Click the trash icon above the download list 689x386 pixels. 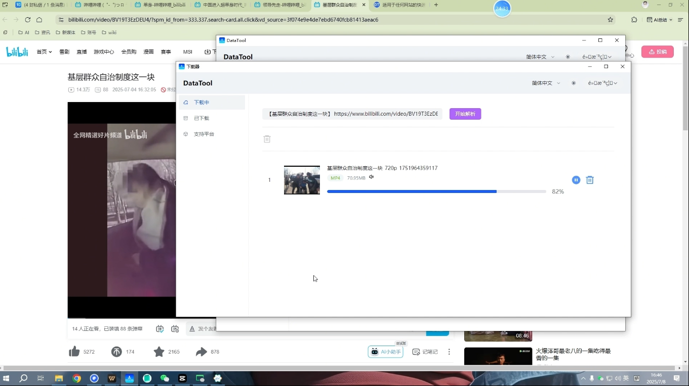click(267, 139)
